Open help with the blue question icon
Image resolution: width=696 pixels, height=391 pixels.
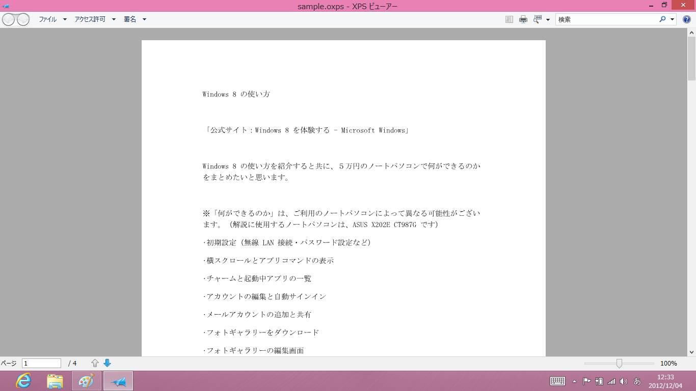click(x=686, y=19)
